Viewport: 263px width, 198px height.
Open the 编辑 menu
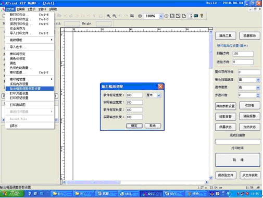click(x=21, y=9)
